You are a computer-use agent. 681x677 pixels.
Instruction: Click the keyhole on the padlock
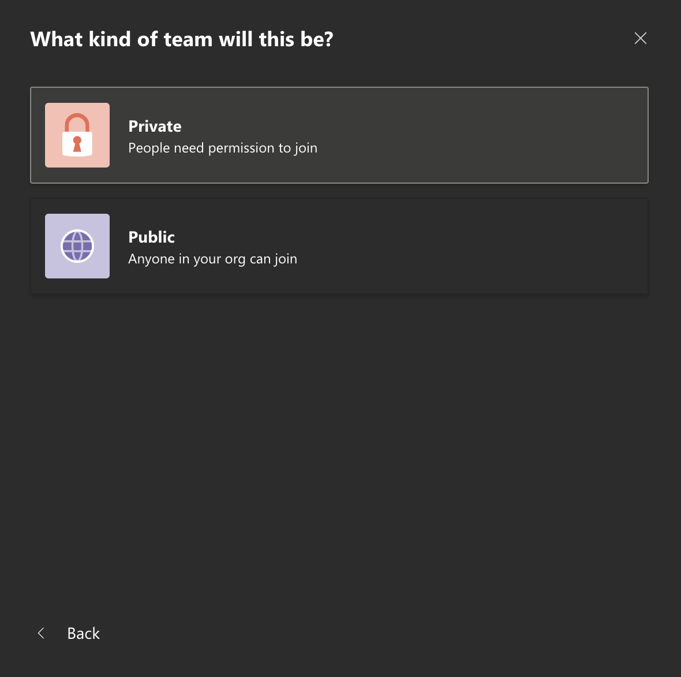(x=77, y=144)
